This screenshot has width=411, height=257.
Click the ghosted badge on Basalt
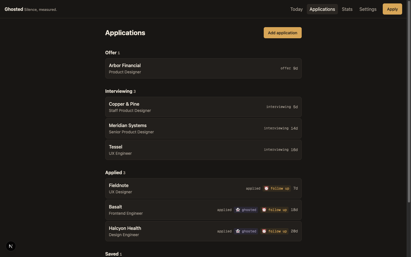246,210
